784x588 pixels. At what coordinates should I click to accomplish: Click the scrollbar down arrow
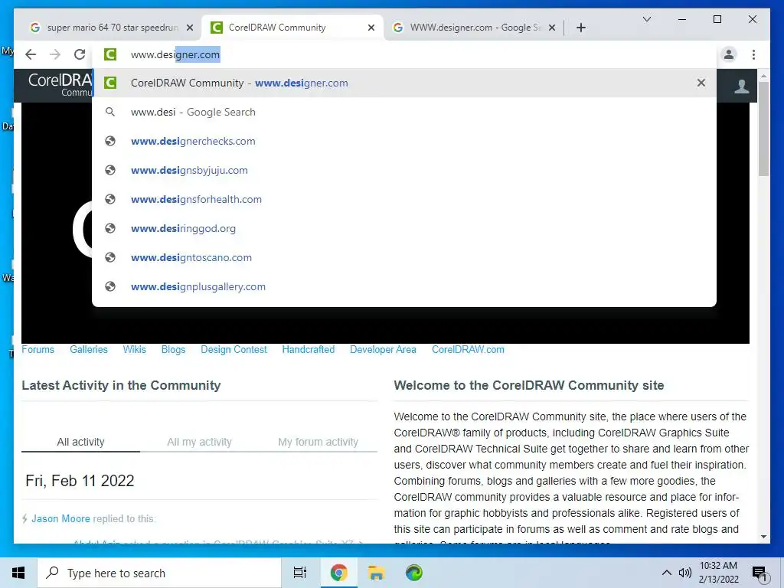click(763, 537)
